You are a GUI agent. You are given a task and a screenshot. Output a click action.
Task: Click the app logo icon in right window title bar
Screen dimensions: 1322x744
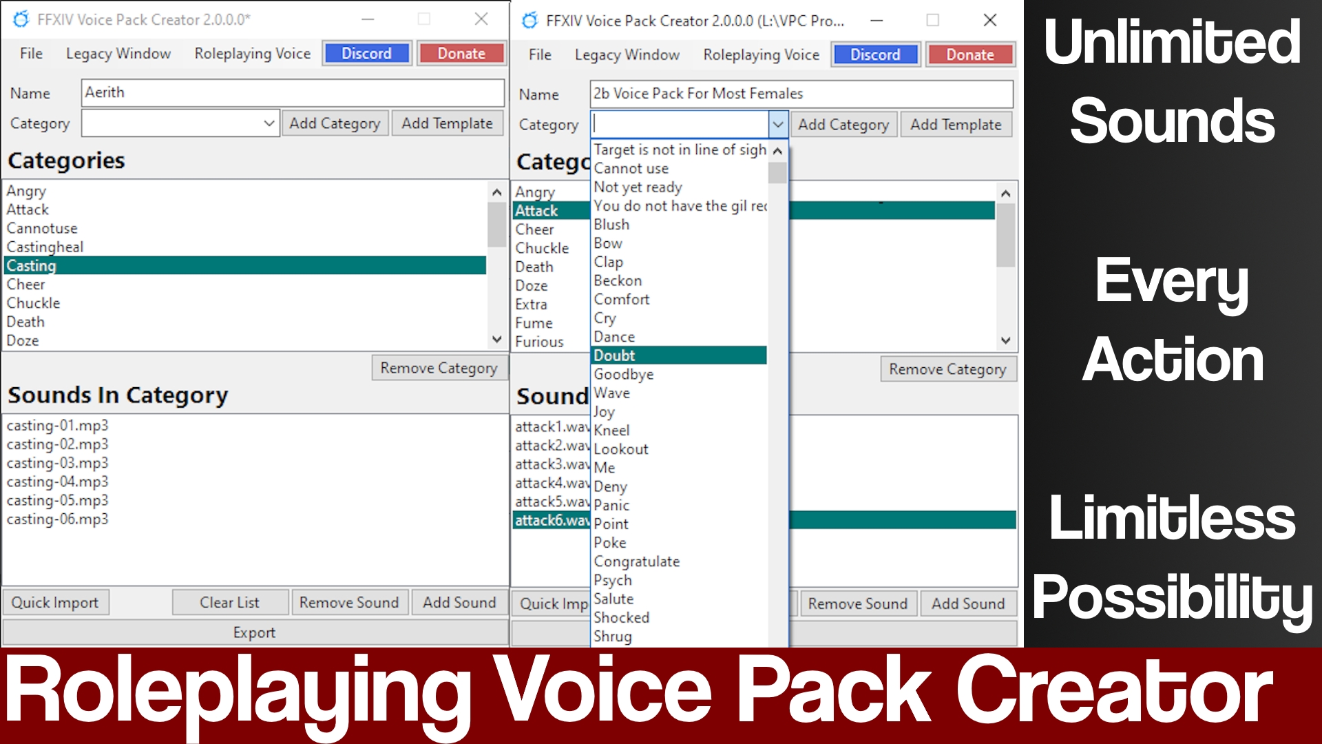(x=529, y=21)
